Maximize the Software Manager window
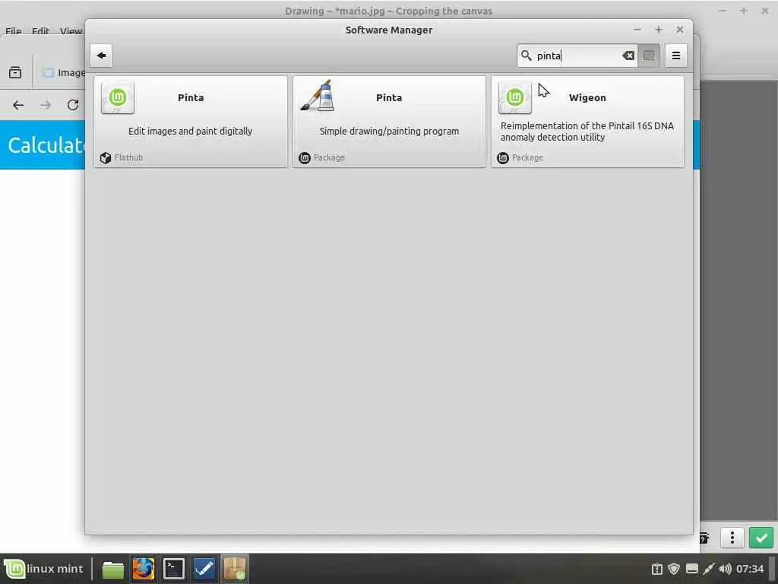 pos(659,30)
